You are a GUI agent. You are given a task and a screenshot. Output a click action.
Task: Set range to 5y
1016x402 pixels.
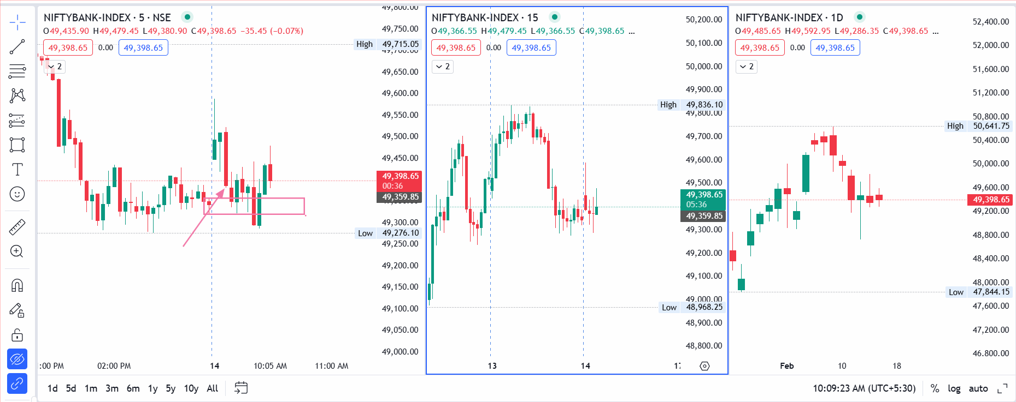click(171, 388)
